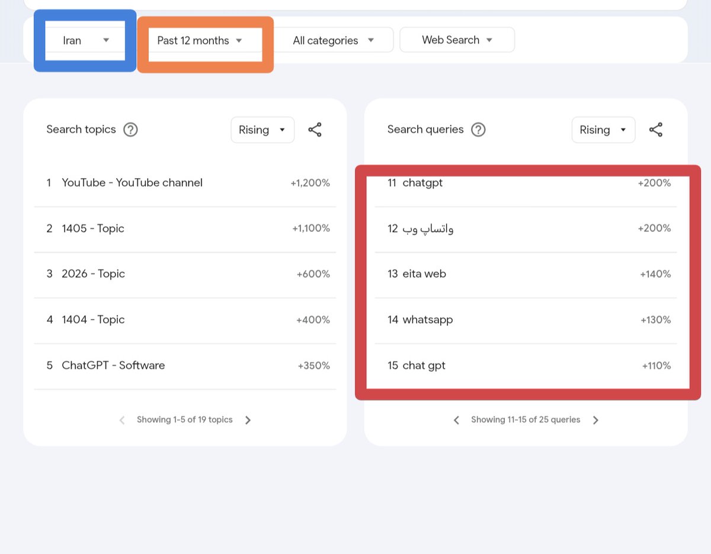Image resolution: width=711 pixels, height=554 pixels.
Task: Click the +130% value for whatsapp
Action: (x=656, y=320)
